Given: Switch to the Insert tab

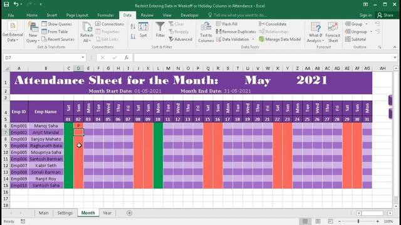Looking at the screenshot, I should pyautogui.click(x=51, y=15).
